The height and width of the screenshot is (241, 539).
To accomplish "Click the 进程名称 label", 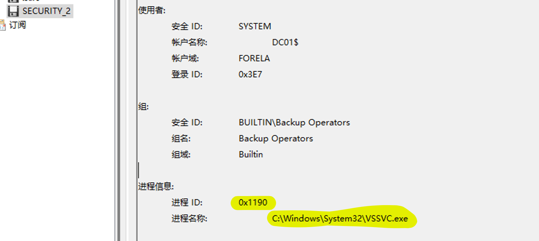I will (x=189, y=219).
